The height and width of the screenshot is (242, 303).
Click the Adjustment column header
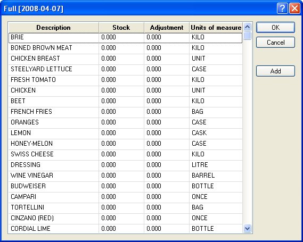tap(167, 28)
